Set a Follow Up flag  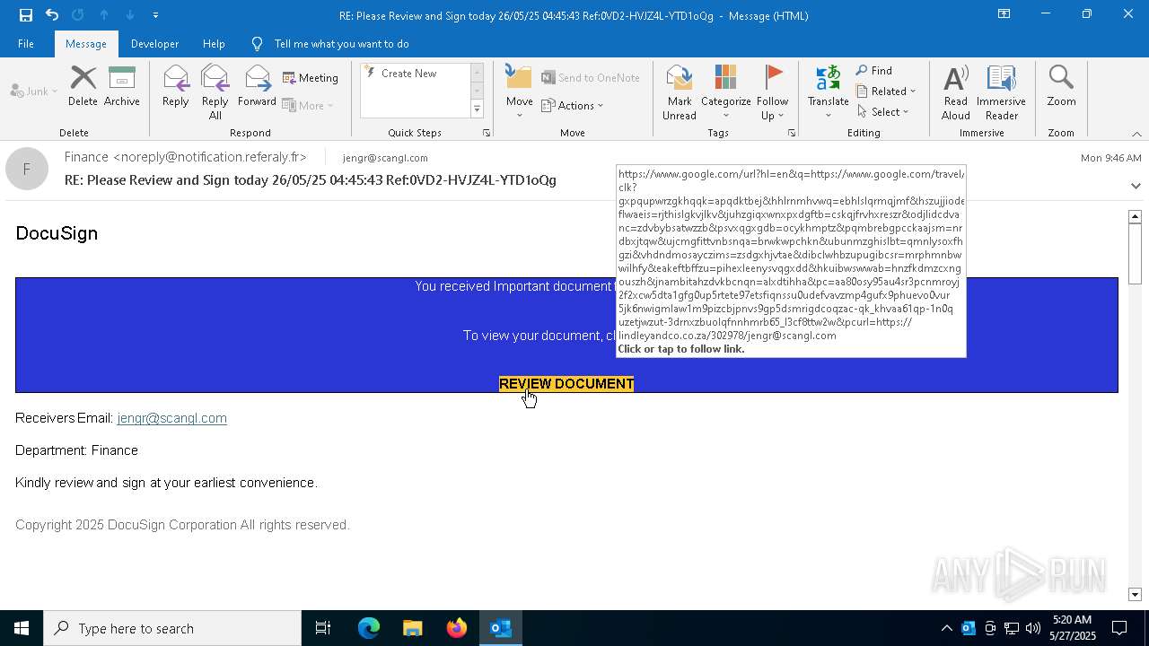point(772,92)
